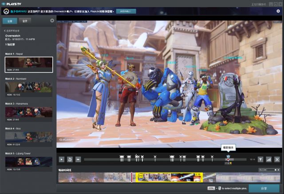Click the magnifier icon on timeline zoom control
Viewport: 284px width, 194px height.
tap(260, 170)
